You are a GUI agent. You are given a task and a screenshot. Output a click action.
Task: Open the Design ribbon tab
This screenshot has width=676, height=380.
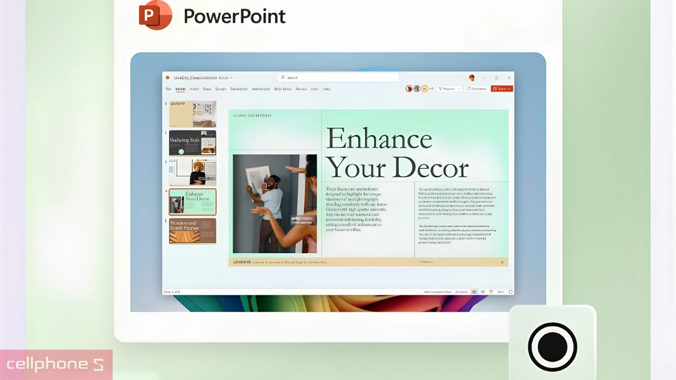point(221,89)
